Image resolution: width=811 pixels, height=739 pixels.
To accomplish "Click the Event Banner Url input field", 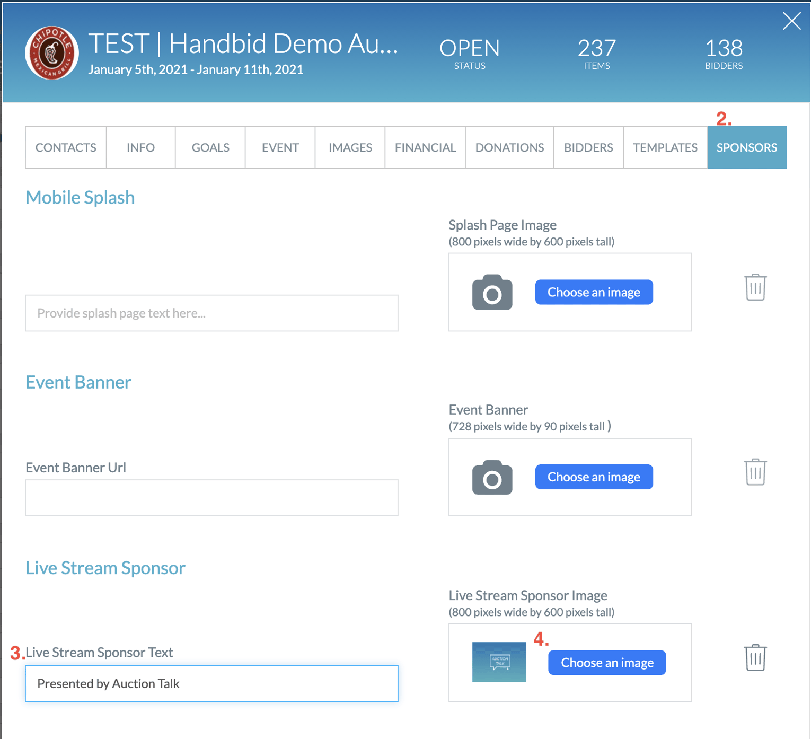I will (211, 498).
